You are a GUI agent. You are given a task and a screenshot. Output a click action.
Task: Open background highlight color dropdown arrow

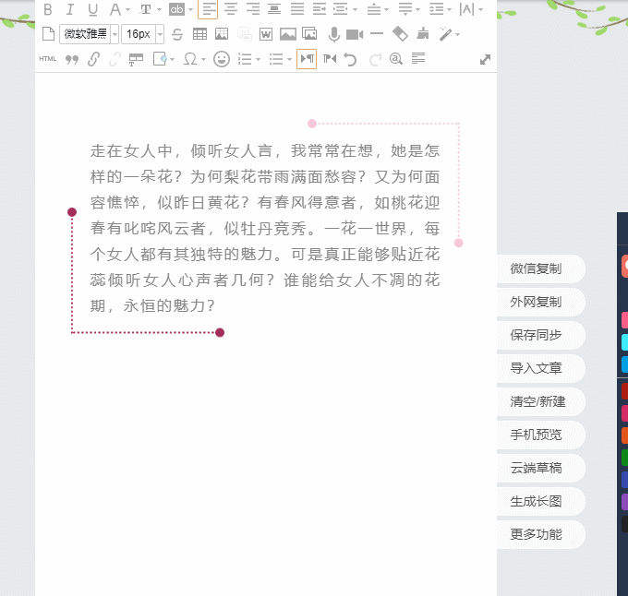190,9
